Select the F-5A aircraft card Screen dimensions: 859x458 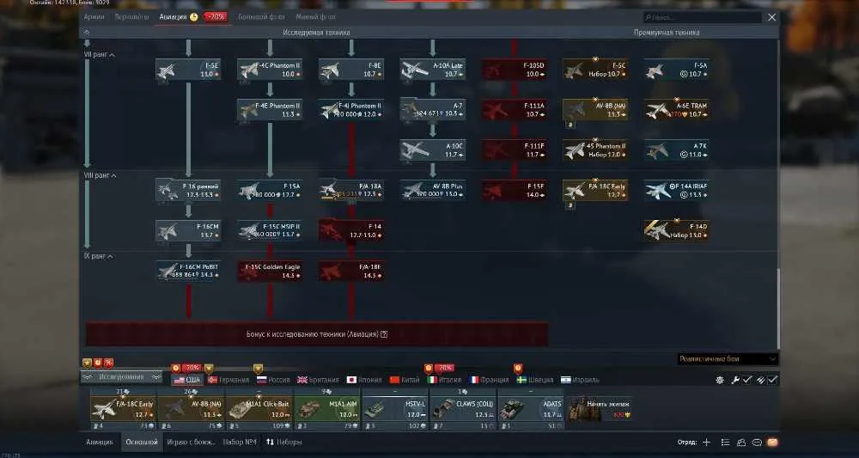pos(677,70)
